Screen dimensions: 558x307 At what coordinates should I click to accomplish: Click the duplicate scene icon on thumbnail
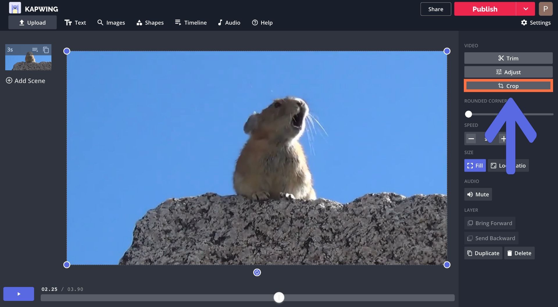(46, 50)
